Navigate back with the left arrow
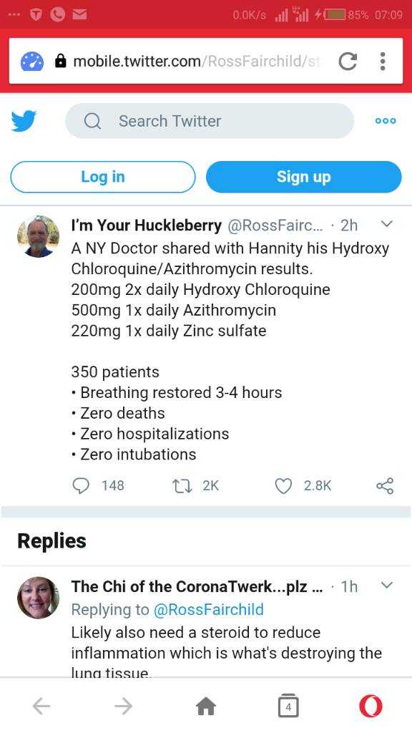Viewport: 412px width, 733px height. tap(41, 707)
